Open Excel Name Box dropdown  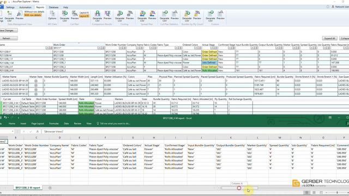coord(13,132)
